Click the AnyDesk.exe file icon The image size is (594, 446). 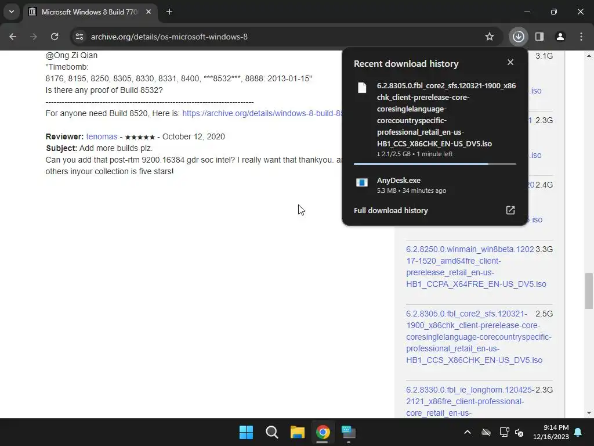362,182
